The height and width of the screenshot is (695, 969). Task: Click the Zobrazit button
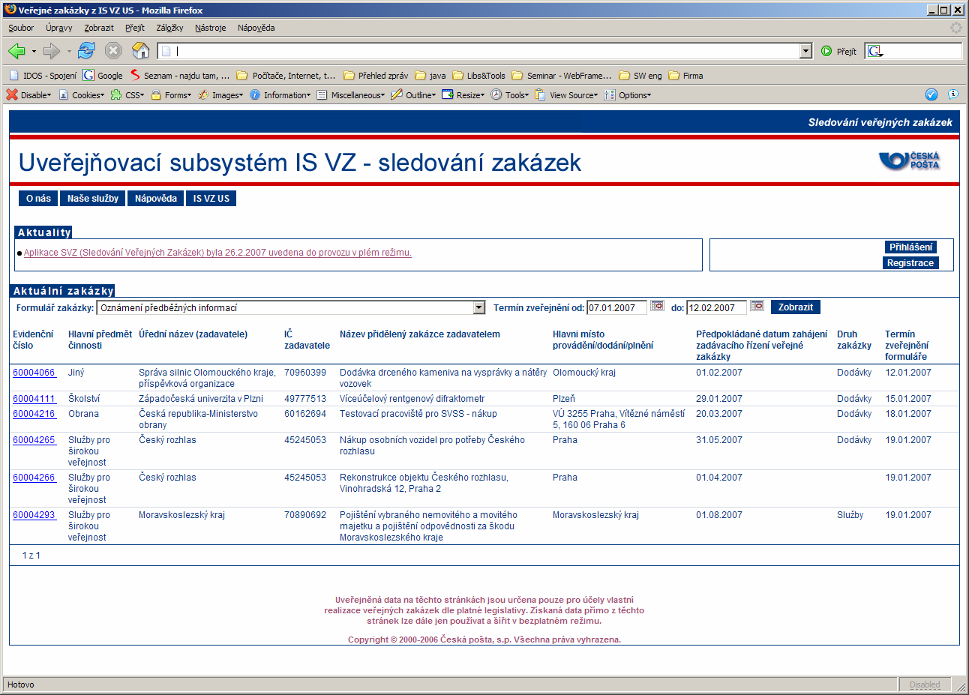796,307
